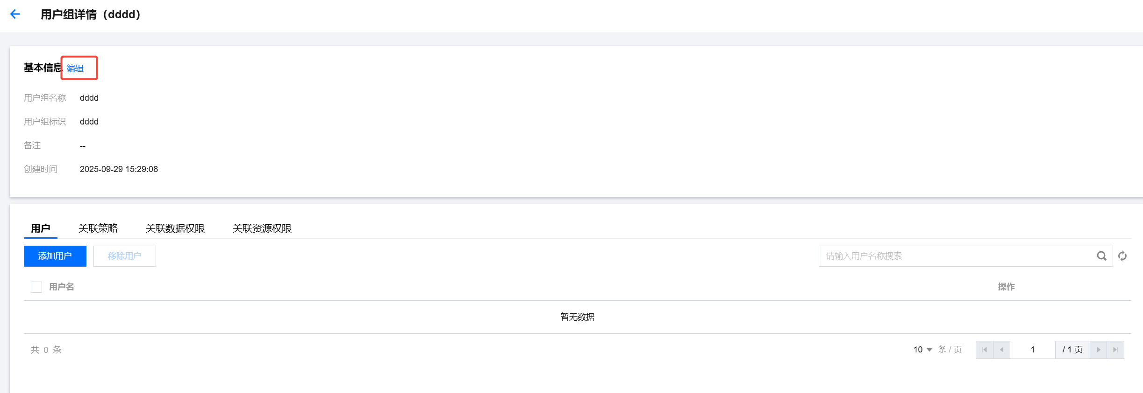The image size is (1143, 393).
Task: Click the page number input box
Action: tap(1033, 350)
